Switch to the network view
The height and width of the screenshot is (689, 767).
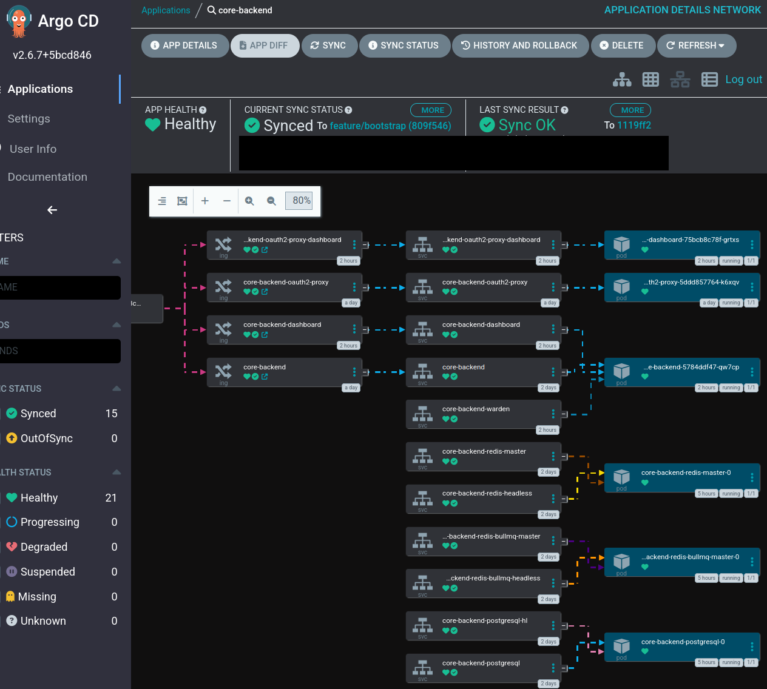tap(680, 79)
